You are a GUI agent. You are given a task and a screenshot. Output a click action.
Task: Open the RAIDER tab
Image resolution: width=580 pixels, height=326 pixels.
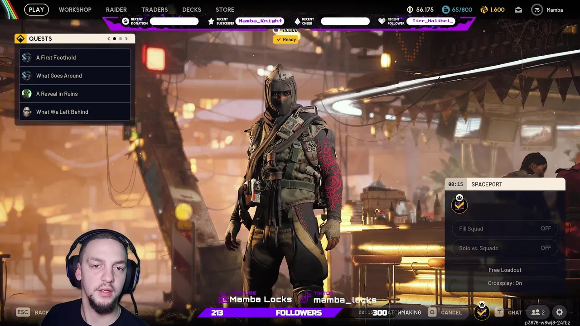click(116, 10)
